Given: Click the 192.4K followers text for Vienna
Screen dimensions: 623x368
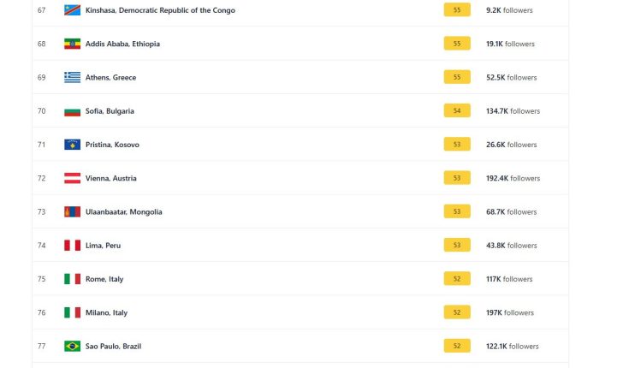Looking at the screenshot, I should tap(513, 178).
